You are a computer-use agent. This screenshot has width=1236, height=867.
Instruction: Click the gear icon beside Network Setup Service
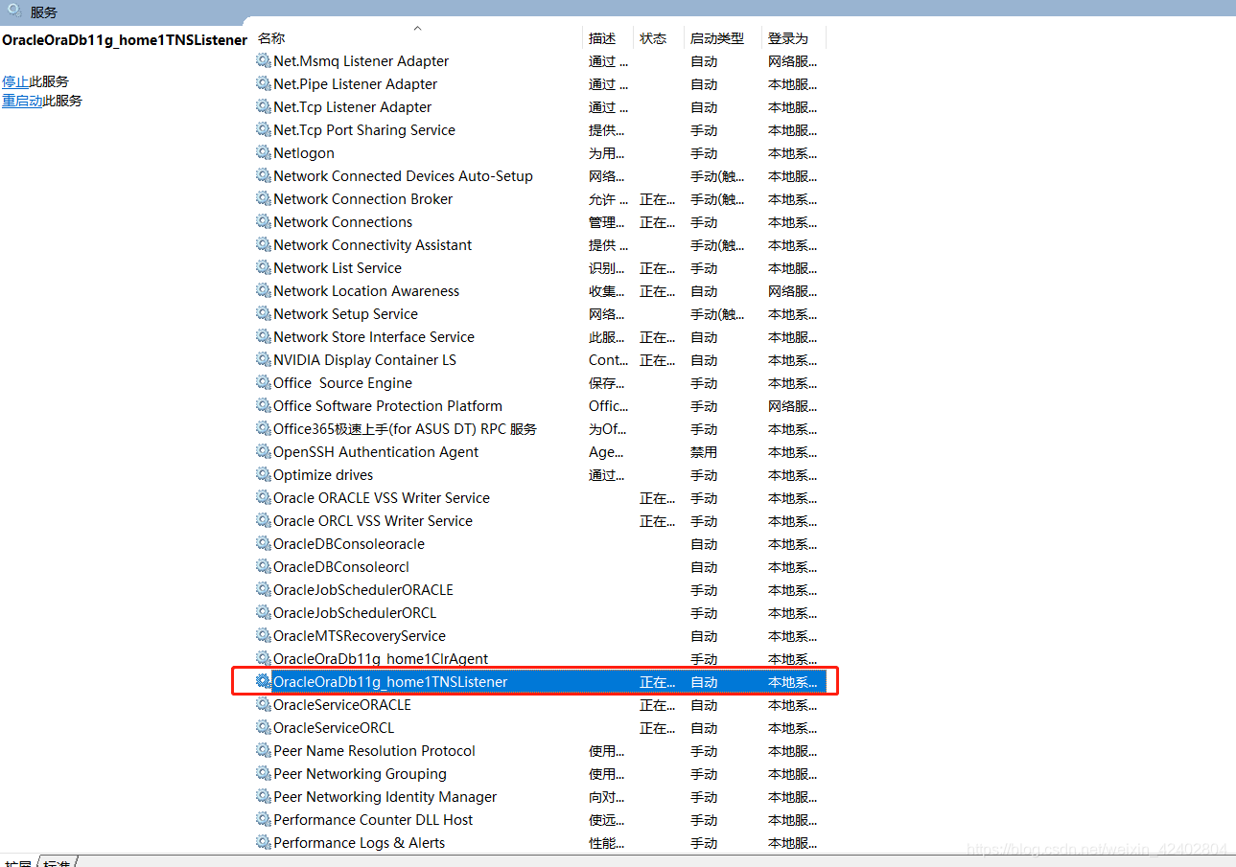coord(264,313)
